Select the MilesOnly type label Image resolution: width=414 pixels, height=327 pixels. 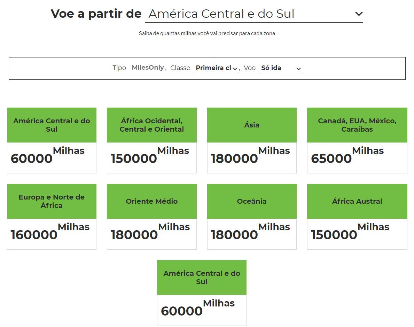click(x=148, y=68)
